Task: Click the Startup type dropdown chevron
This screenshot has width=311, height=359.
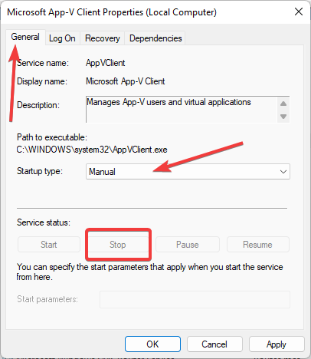Action: (283, 172)
